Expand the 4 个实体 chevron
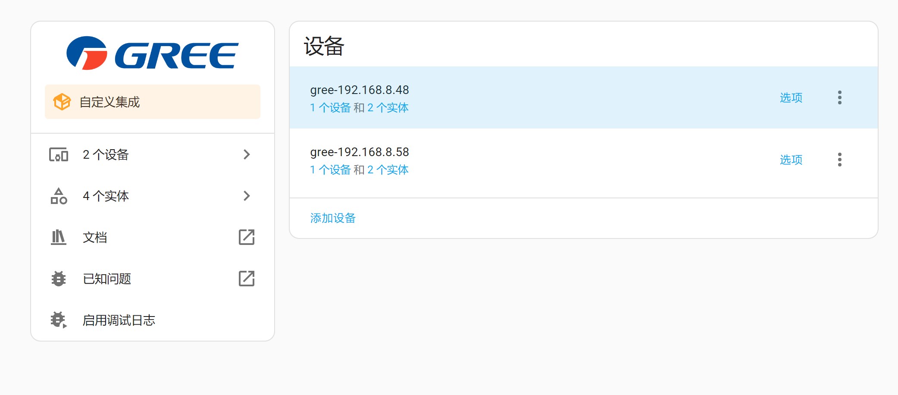 click(x=246, y=196)
